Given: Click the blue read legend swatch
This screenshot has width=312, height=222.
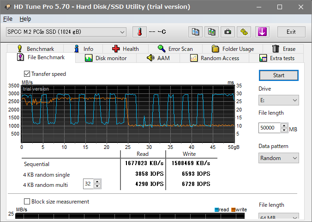Looking at the screenshot, I should coord(216,210).
